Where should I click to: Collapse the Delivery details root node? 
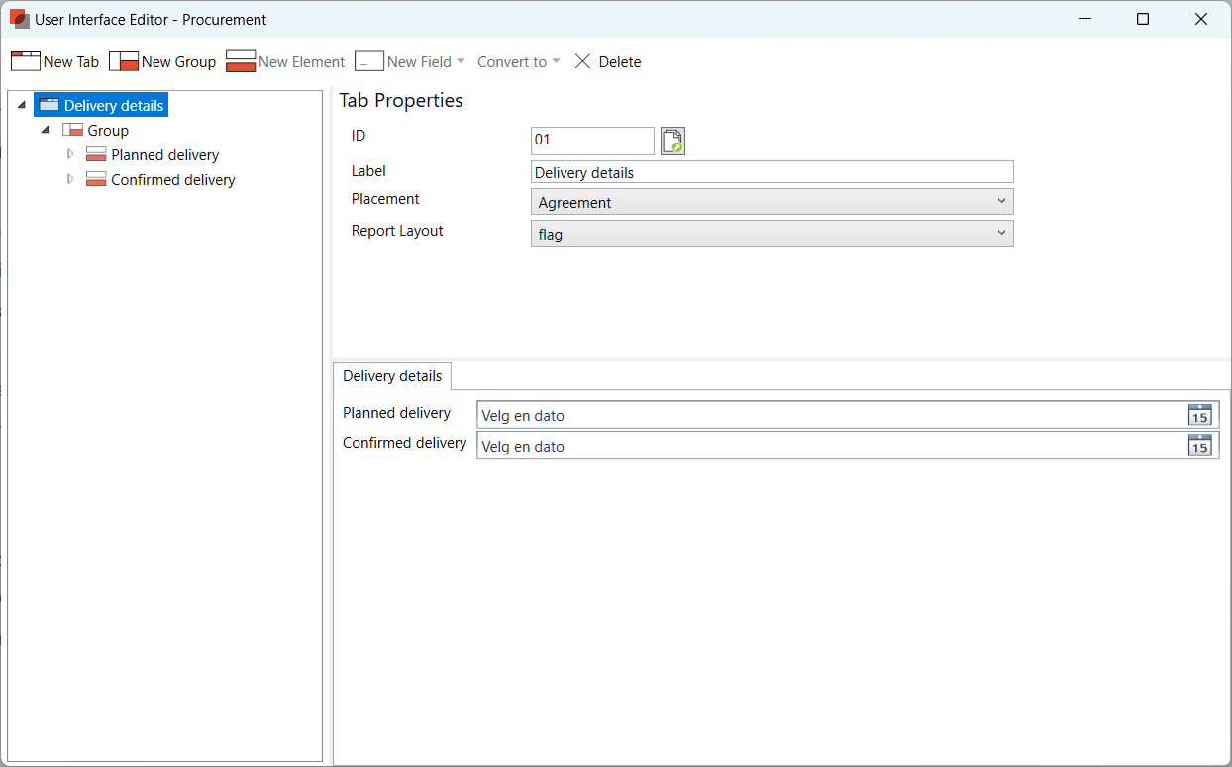[22, 106]
